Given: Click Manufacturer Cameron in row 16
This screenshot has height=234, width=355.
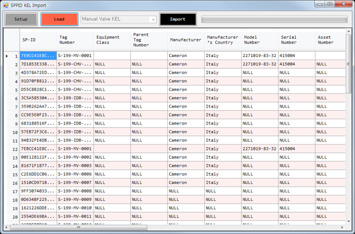Looking at the screenshot, I should [x=186, y=183].
